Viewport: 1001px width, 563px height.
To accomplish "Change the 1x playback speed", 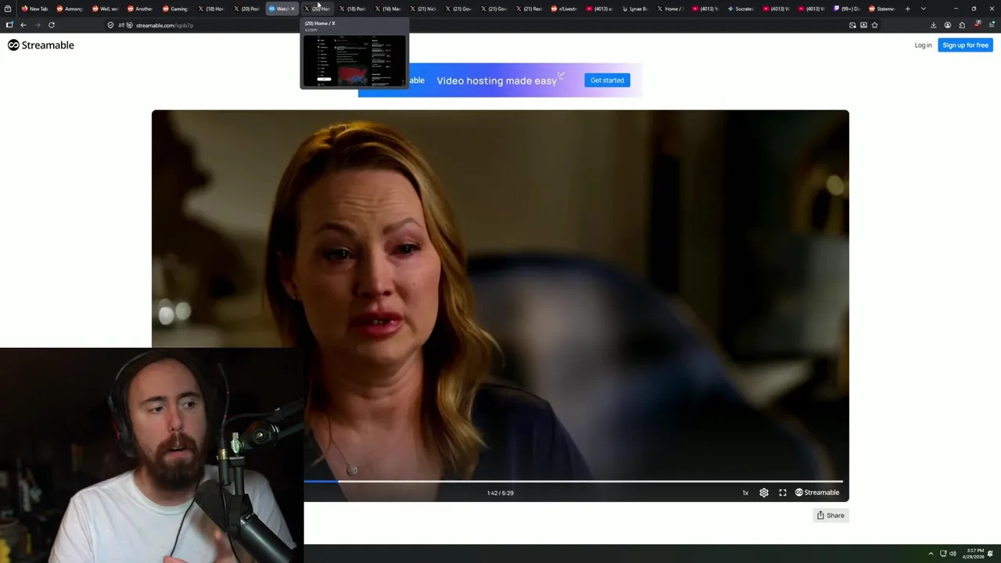I will coord(745,493).
